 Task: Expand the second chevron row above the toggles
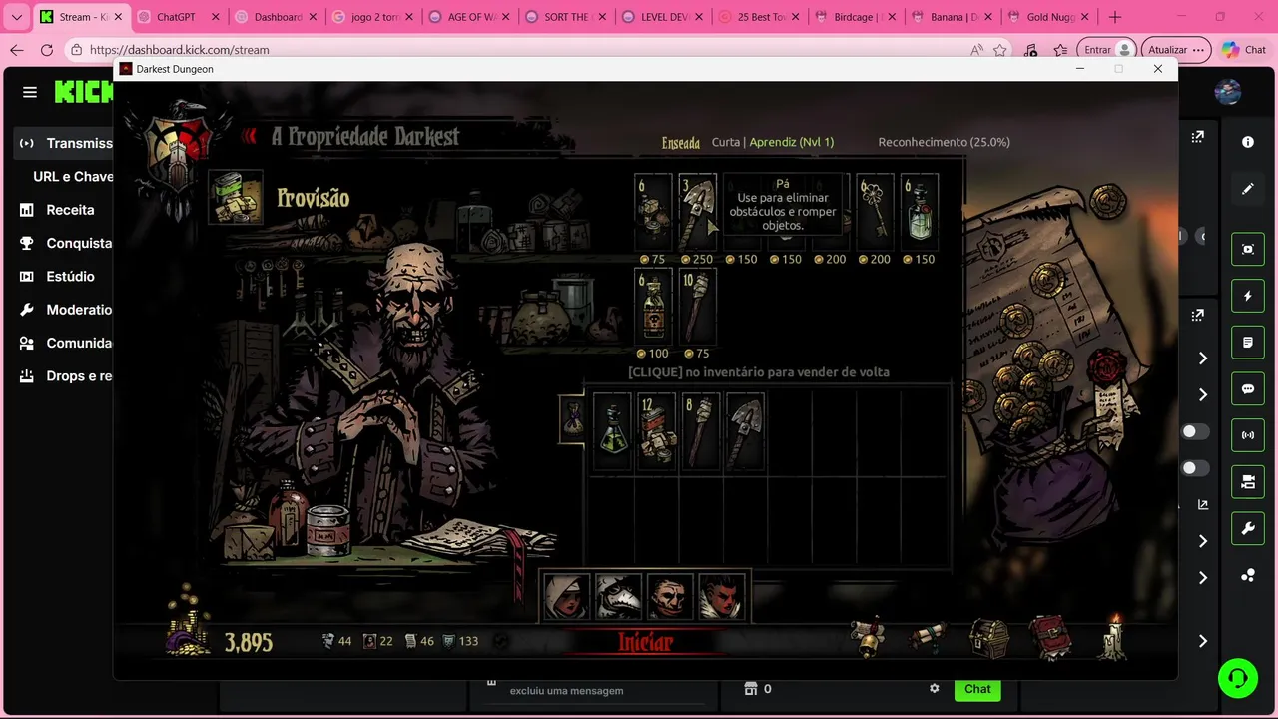[1202, 394]
